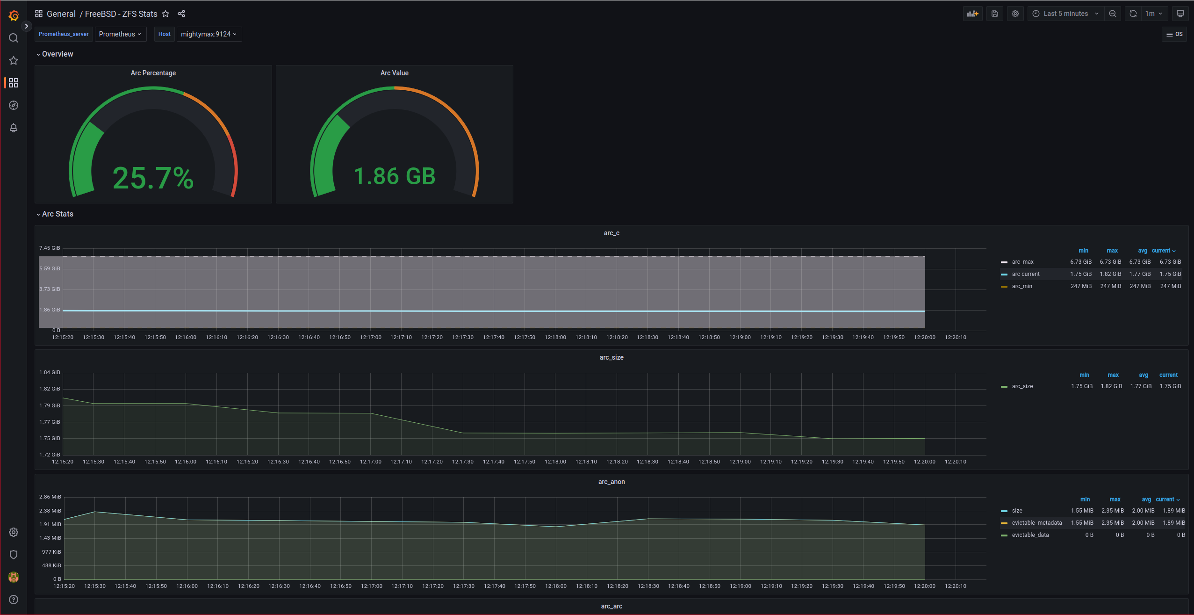Click the zoom out time range icon

click(x=1113, y=14)
